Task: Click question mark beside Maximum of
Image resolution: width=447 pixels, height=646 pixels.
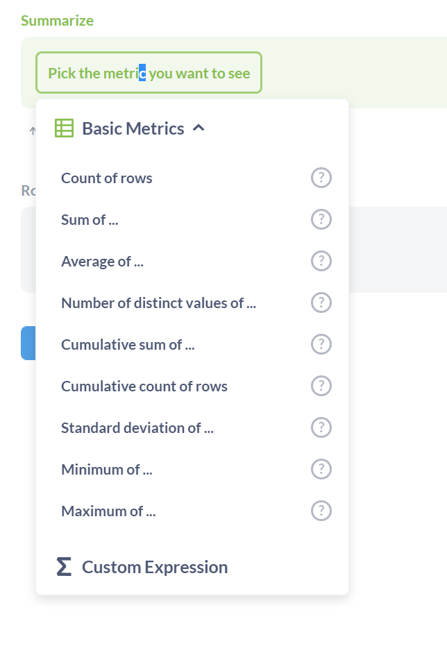Action: [x=321, y=511]
